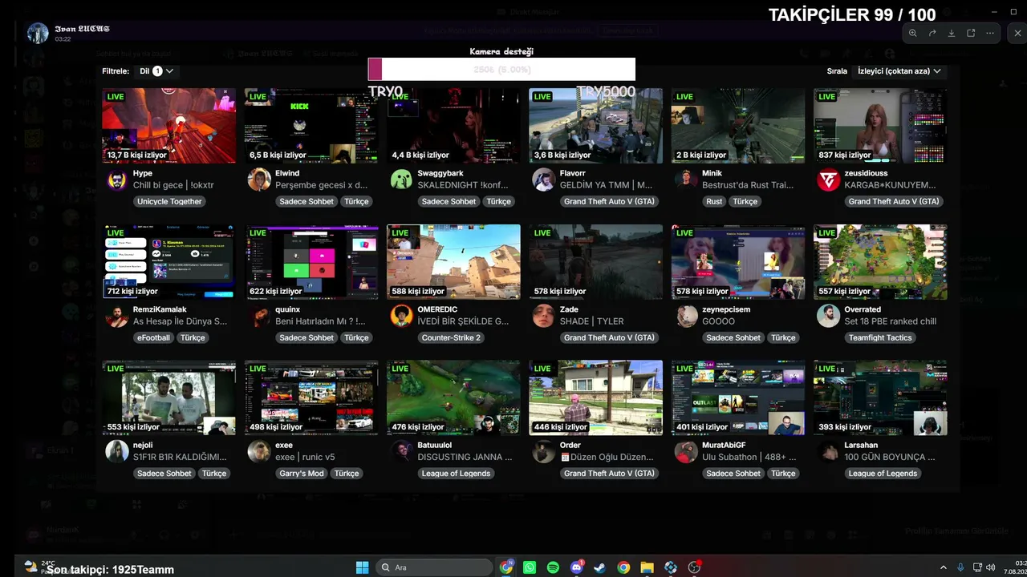Open Steam from the taskbar
The height and width of the screenshot is (577, 1027).
[599, 567]
